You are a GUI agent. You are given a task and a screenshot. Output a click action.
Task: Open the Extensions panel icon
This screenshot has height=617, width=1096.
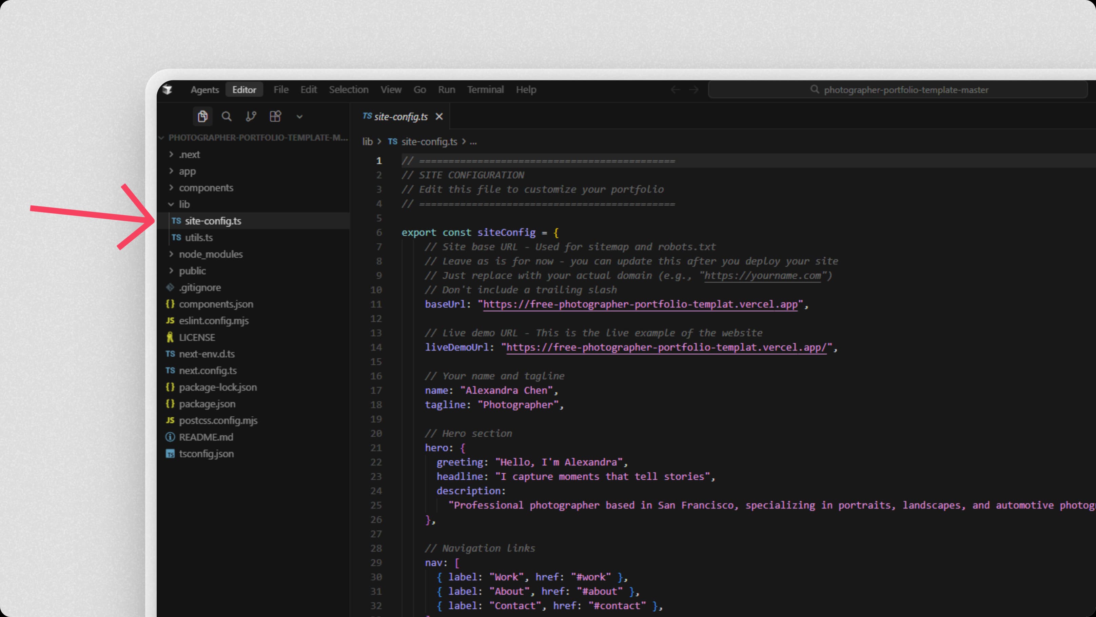(x=275, y=116)
